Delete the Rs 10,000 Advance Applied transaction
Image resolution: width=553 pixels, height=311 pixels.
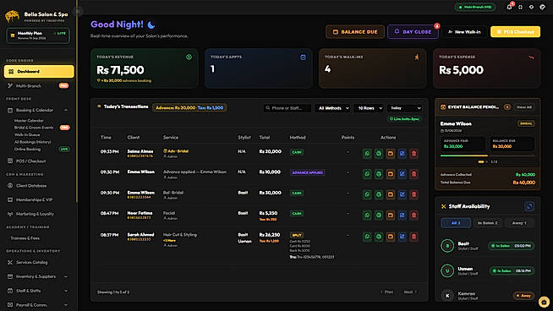point(413,174)
